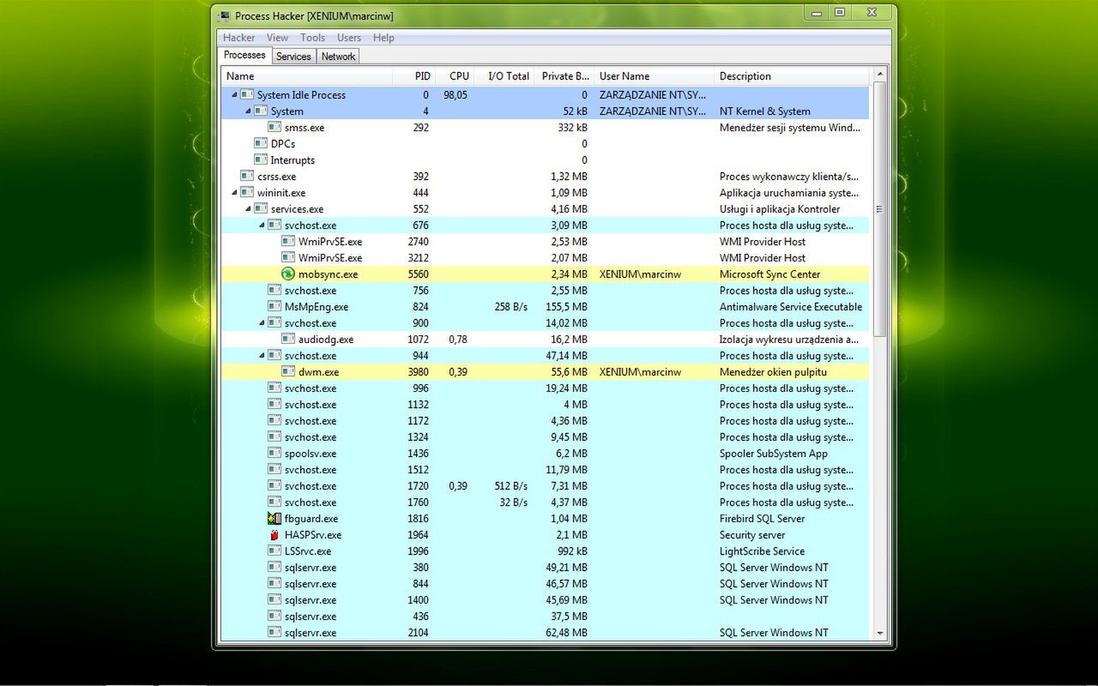Sort by the Description column header
1098x686 pixels.
(793, 76)
